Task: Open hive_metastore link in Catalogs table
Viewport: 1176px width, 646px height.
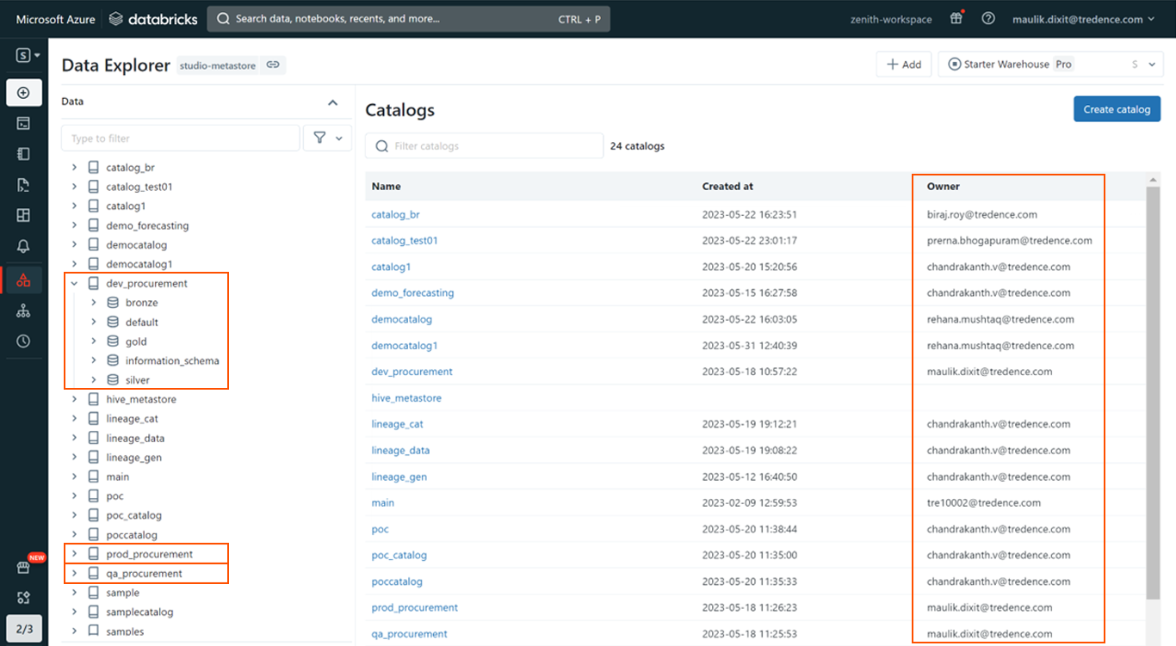Action: (406, 398)
